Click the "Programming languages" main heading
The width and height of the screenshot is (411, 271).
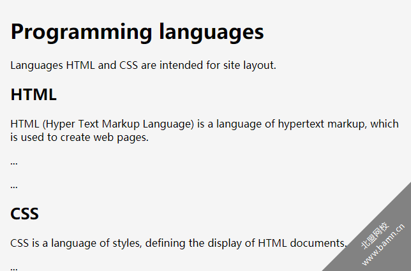tap(137, 33)
